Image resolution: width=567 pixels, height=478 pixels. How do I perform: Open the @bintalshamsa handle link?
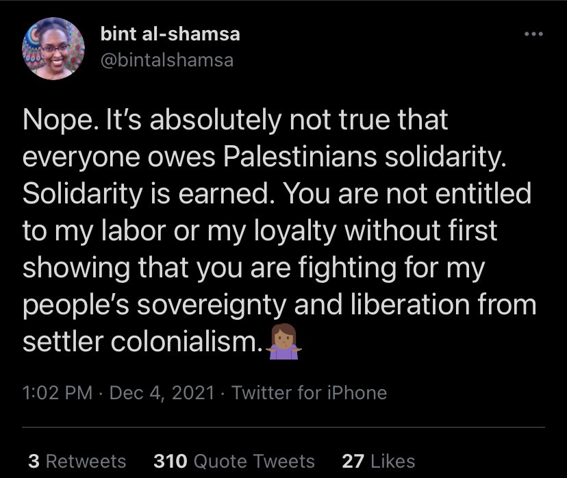pos(166,60)
